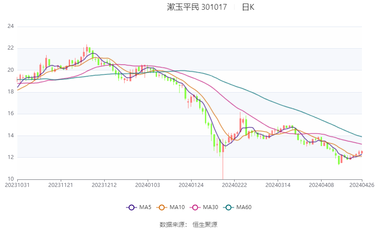This screenshot has height=229, width=377.
Task: Click the MA10 orange legend circle marker
Action: [x=162, y=207]
